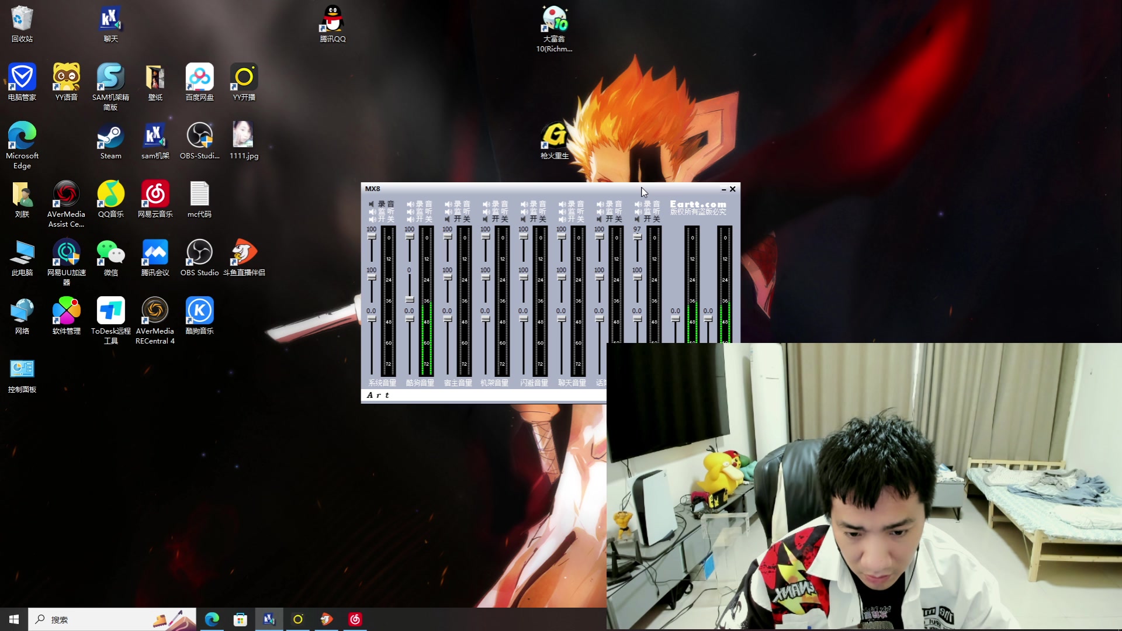Open the 刘朕 user folder icon
The width and height of the screenshot is (1122, 631).
pyautogui.click(x=22, y=199)
